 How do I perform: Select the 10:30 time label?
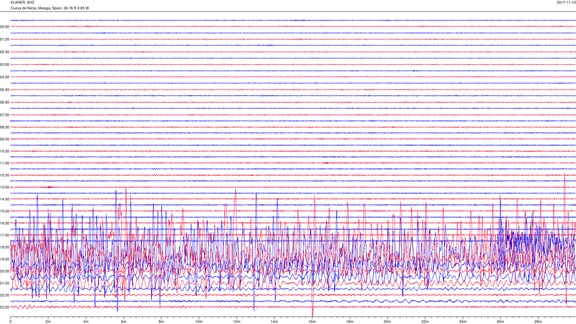5,151
